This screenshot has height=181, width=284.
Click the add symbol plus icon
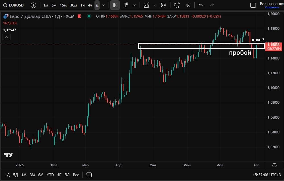click(33, 5)
